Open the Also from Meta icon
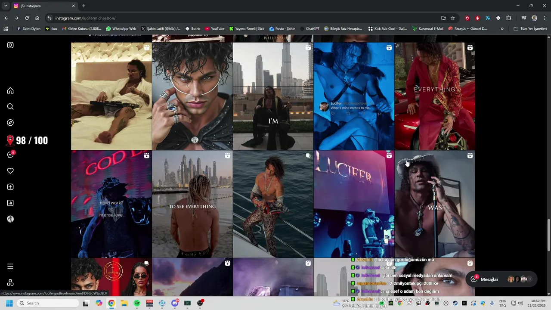The height and width of the screenshot is (310, 551). pos(10,282)
